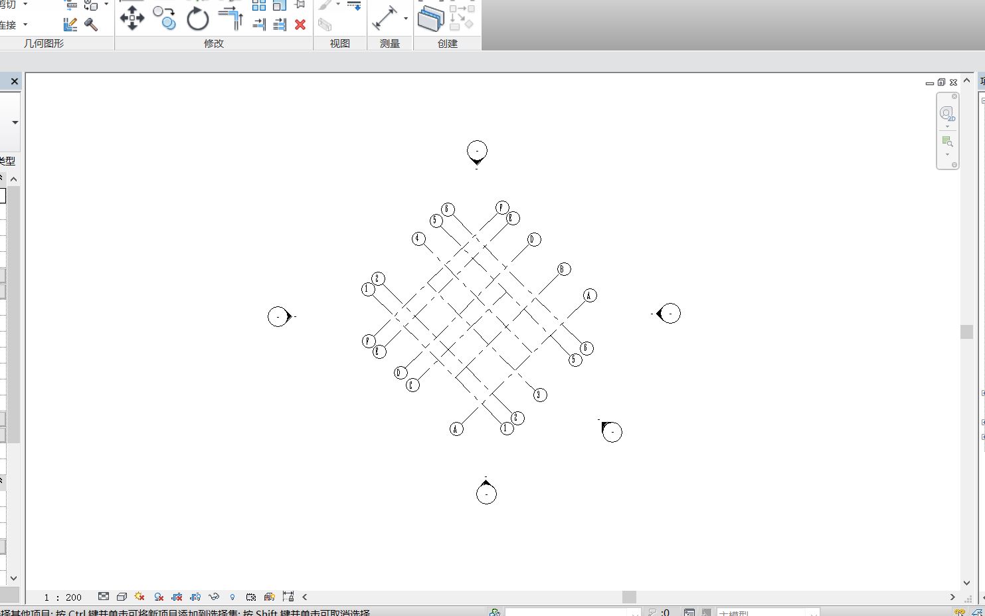985x616 pixels.
Task: Click grid bubble A at lower left
Action: click(456, 429)
